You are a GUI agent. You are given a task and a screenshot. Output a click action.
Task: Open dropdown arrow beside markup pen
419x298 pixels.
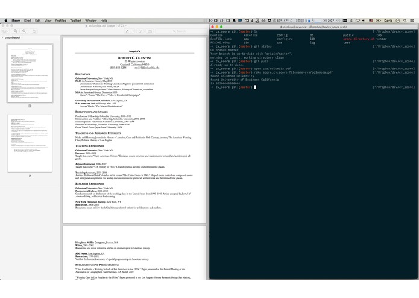(133, 31)
